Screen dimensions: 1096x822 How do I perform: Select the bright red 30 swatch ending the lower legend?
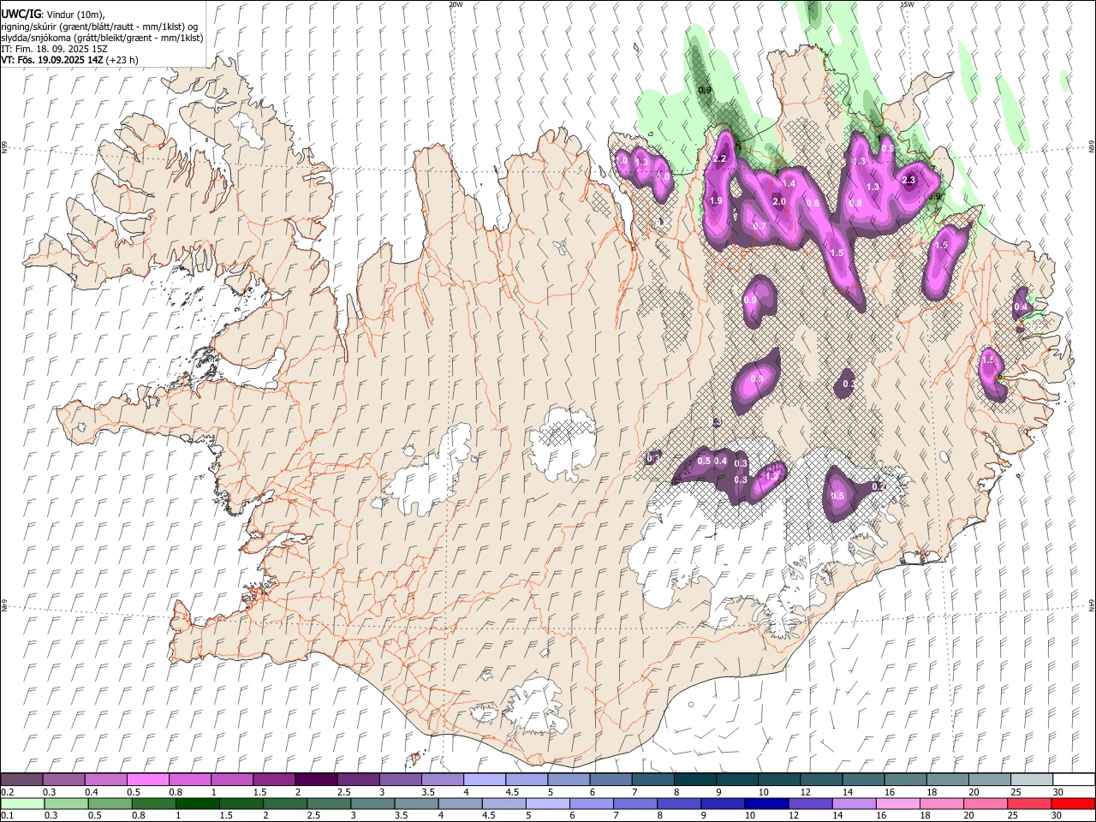[1073, 803]
